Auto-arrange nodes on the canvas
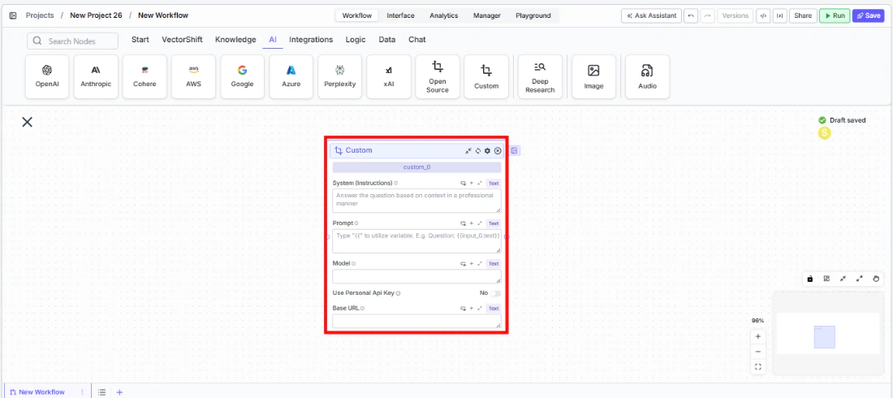Viewport: 893px width, 398px height. tap(826, 279)
